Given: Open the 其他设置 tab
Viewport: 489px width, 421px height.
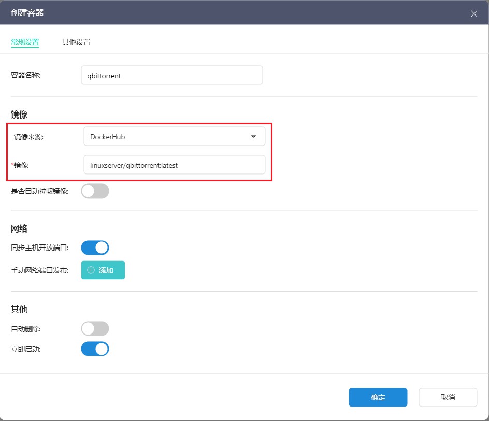Looking at the screenshot, I should (x=76, y=42).
